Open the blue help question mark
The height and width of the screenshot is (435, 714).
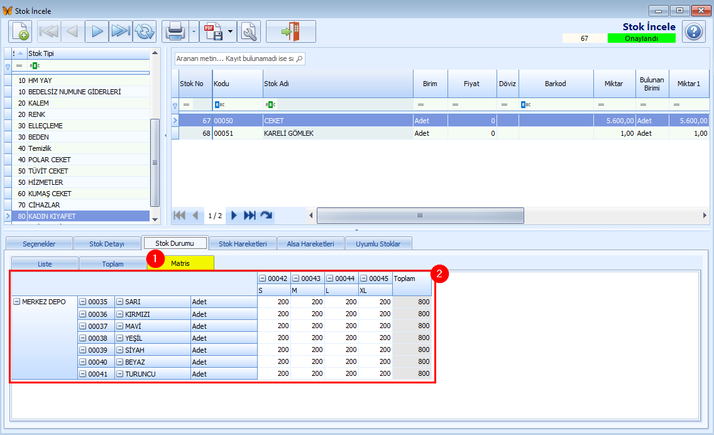coord(693,31)
